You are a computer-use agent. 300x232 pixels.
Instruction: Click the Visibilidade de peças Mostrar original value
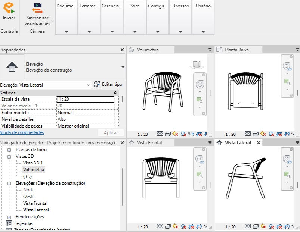(x=85, y=126)
